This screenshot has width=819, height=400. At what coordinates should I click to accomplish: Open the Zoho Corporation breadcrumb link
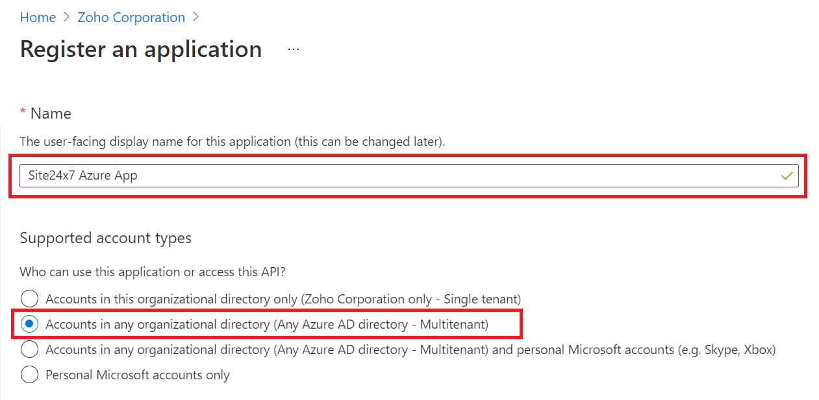coord(131,18)
